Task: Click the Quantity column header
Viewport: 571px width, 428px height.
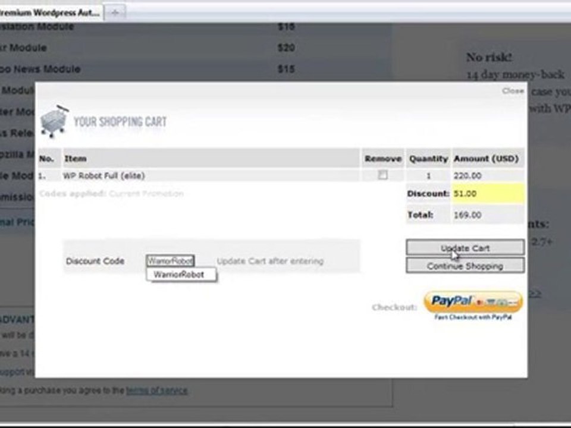Action: (x=429, y=159)
